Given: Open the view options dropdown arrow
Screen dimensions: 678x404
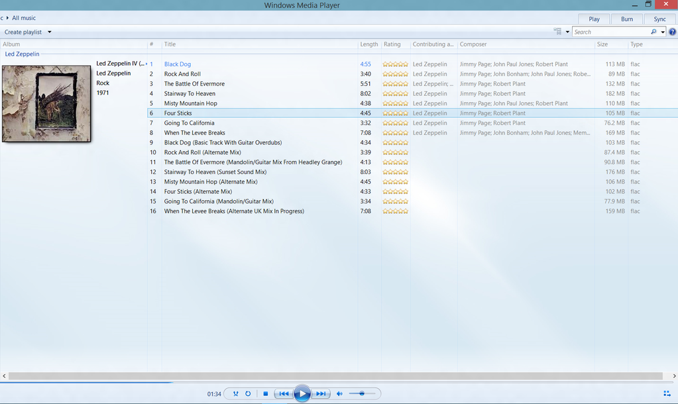Looking at the screenshot, I should pos(567,31).
